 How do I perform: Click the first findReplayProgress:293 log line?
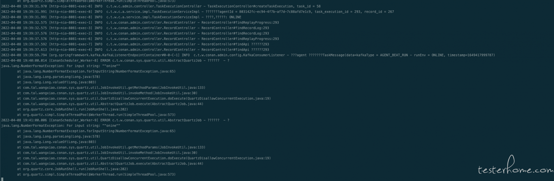coord(140,23)
